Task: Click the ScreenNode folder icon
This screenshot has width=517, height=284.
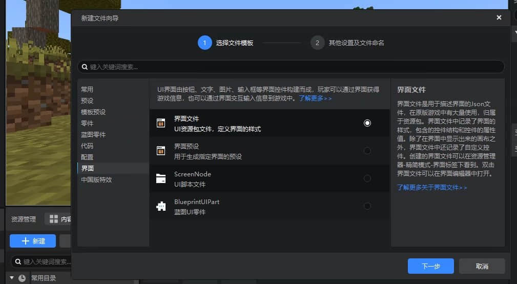Action: click(x=161, y=178)
